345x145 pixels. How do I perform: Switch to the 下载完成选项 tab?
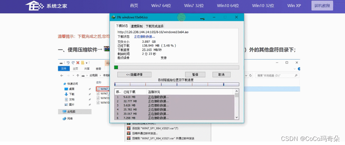point(154,26)
